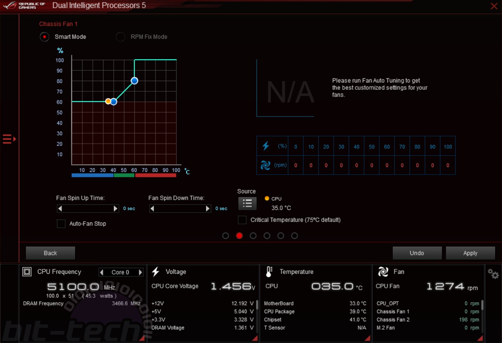502x343 pixels.
Task: Click CPU_OPT row in Fan panel
Action: click(428, 303)
